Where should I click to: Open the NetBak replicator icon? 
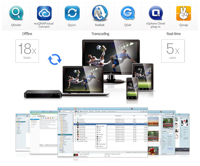pyautogui.click(x=100, y=13)
